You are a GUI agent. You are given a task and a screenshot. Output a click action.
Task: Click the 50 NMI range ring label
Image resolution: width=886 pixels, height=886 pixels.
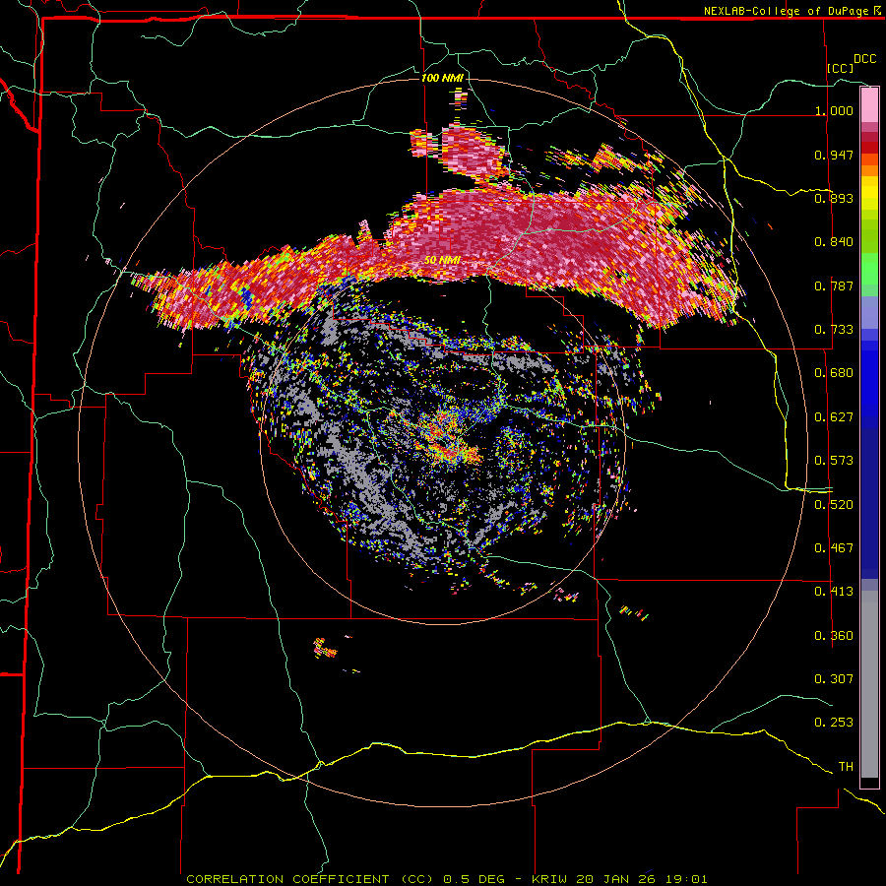point(442,260)
